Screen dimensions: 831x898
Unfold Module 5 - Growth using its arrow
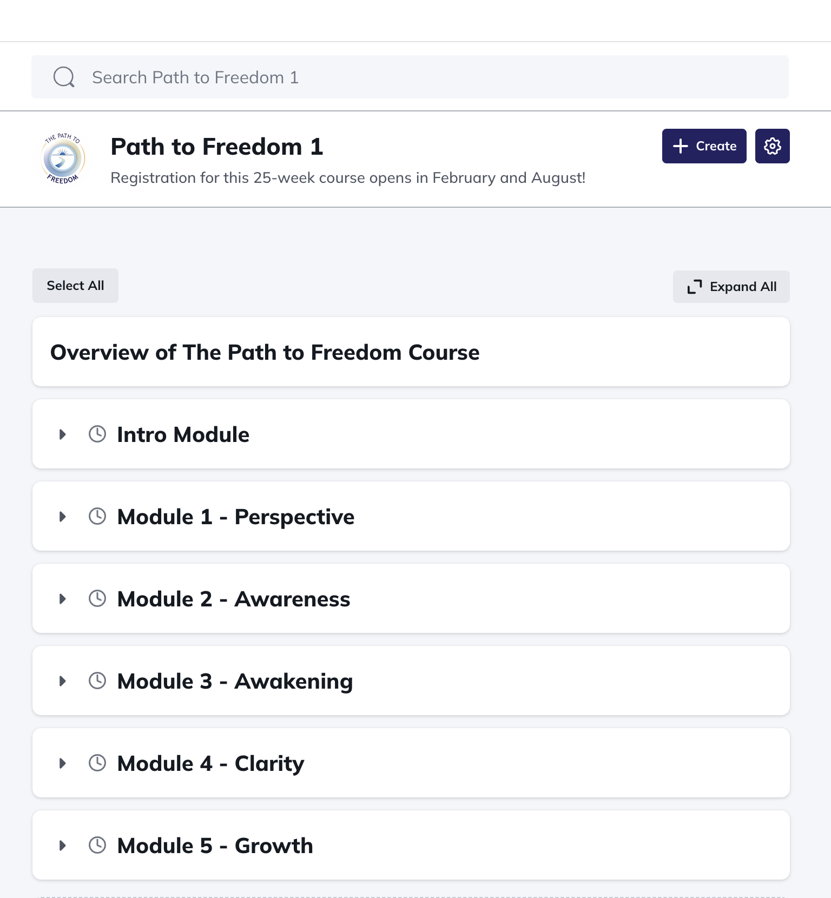point(63,846)
